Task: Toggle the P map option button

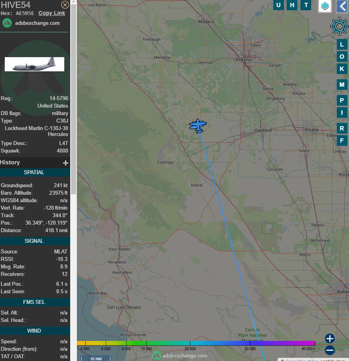Action: tap(342, 100)
